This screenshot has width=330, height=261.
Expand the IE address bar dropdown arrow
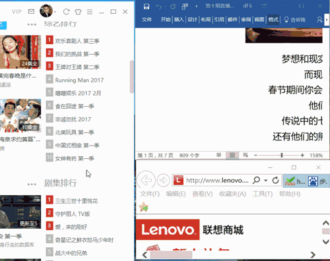pos(266,181)
